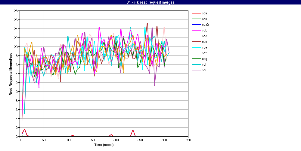
Task: Click the x-axis tick label '200'
Action: [x=116, y=140]
